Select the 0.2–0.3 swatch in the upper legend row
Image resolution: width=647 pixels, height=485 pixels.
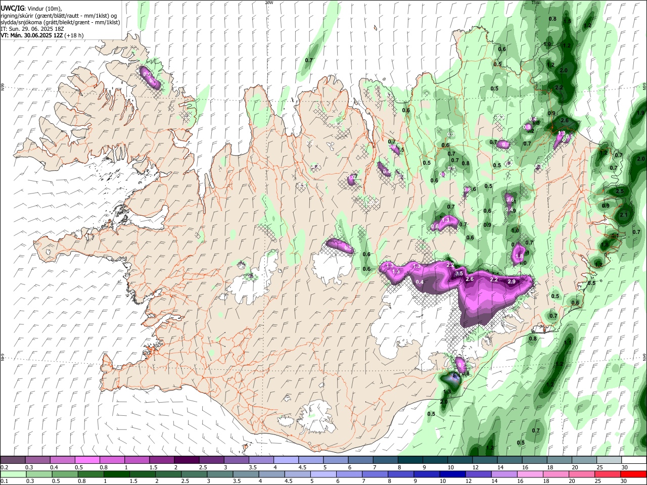pos(13,460)
